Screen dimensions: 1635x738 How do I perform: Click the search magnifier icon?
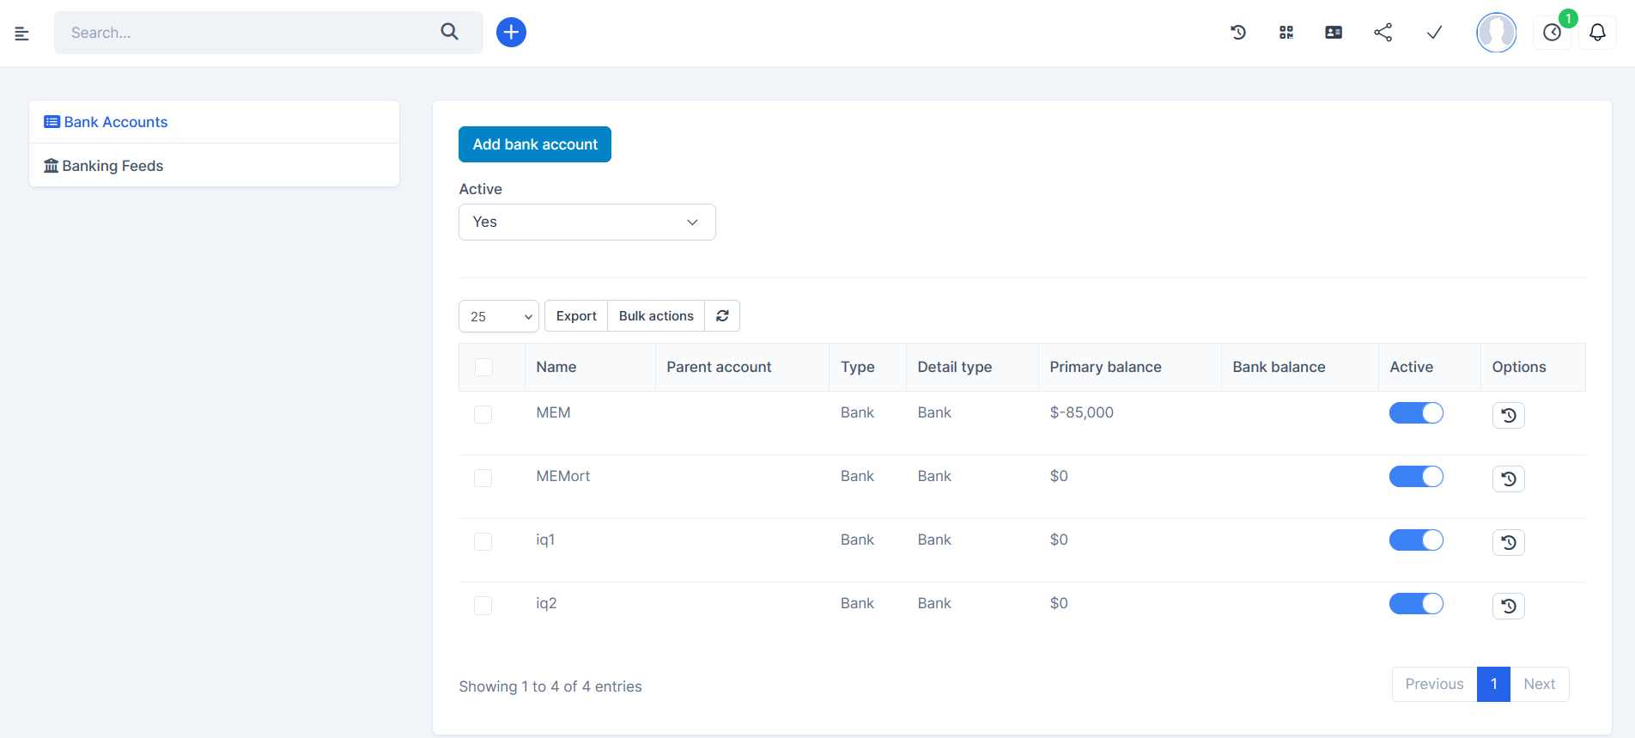click(449, 32)
